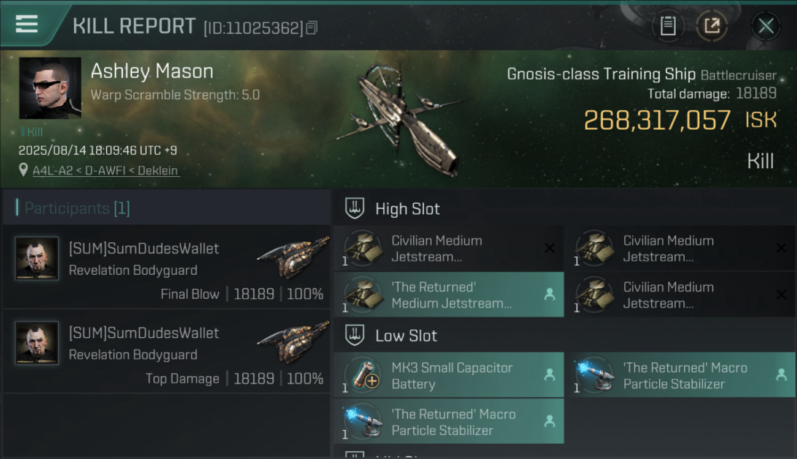Share kill report via export icon
This screenshot has width=797, height=459.
[x=712, y=26]
